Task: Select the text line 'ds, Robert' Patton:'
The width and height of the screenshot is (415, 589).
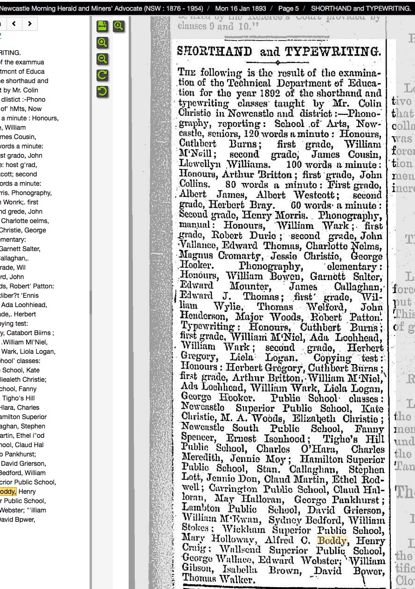Action: [27, 286]
